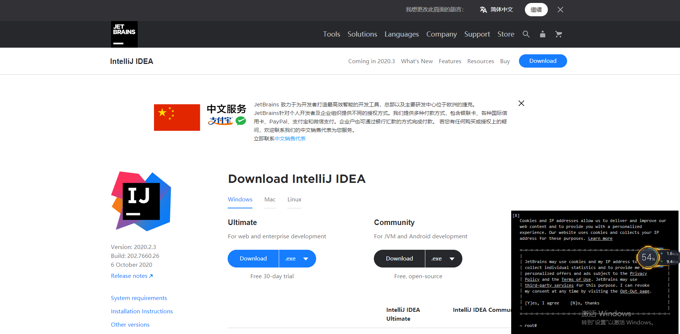Image resolution: width=680 pixels, height=334 pixels.
Task: Click the 6 October 2020 date
Action: (x=131, y=265)
